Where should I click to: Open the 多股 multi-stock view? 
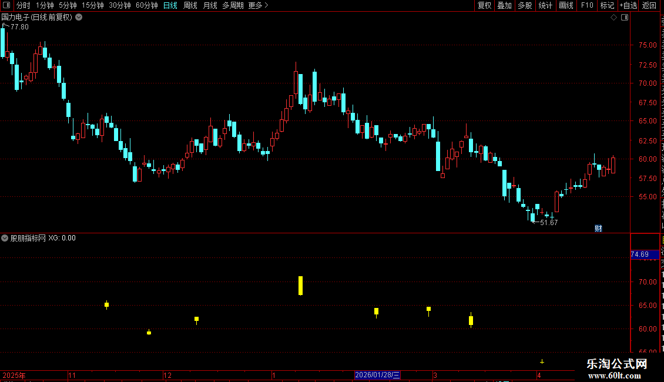tap(525, 5)
